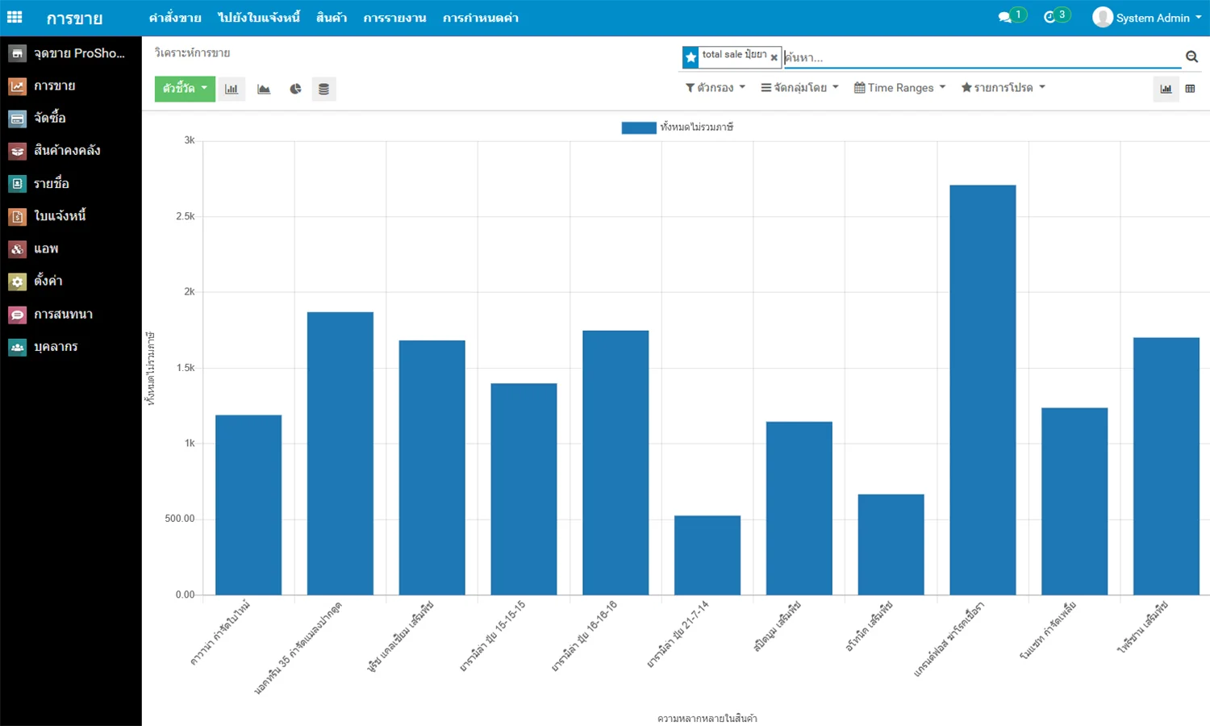Click the search magnifier icon
1210x726 pixels.
tap(1191, 56)
